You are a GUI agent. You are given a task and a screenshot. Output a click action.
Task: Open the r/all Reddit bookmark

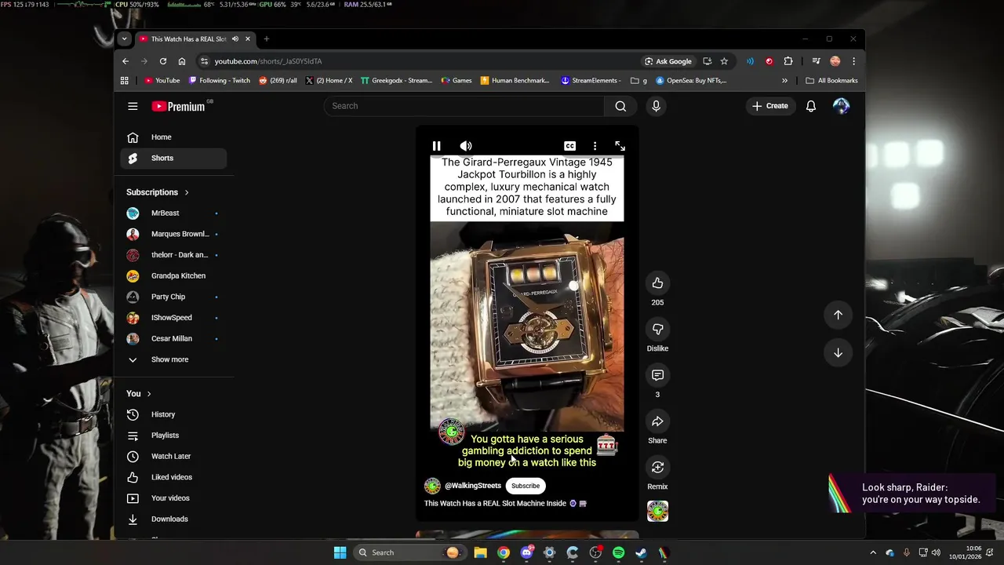[x=278, y=80]
